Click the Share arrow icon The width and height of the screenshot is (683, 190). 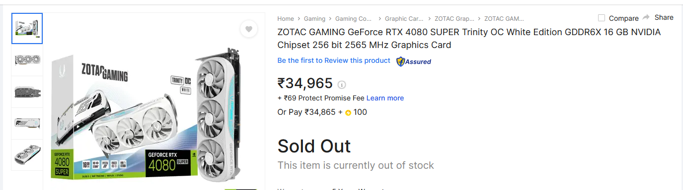646,17
